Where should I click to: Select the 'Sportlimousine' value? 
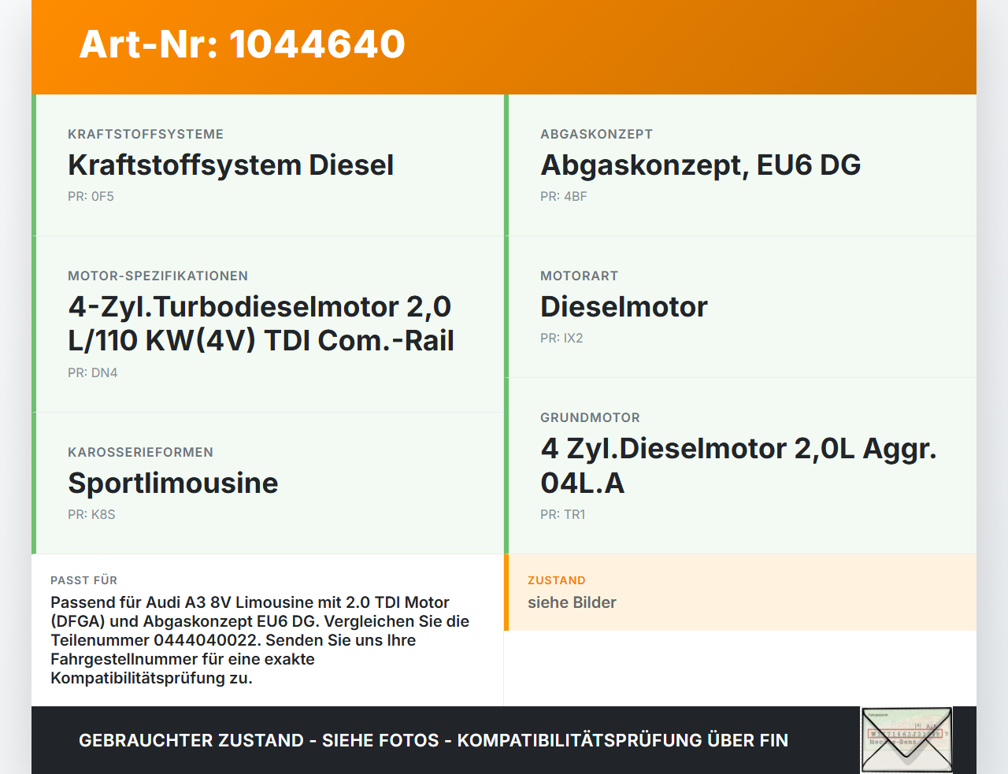(x=172, y=483)
